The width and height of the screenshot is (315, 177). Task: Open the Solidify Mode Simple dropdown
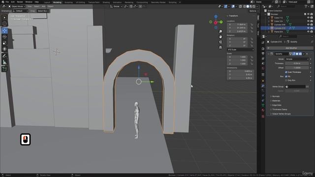tap(297, 59)
